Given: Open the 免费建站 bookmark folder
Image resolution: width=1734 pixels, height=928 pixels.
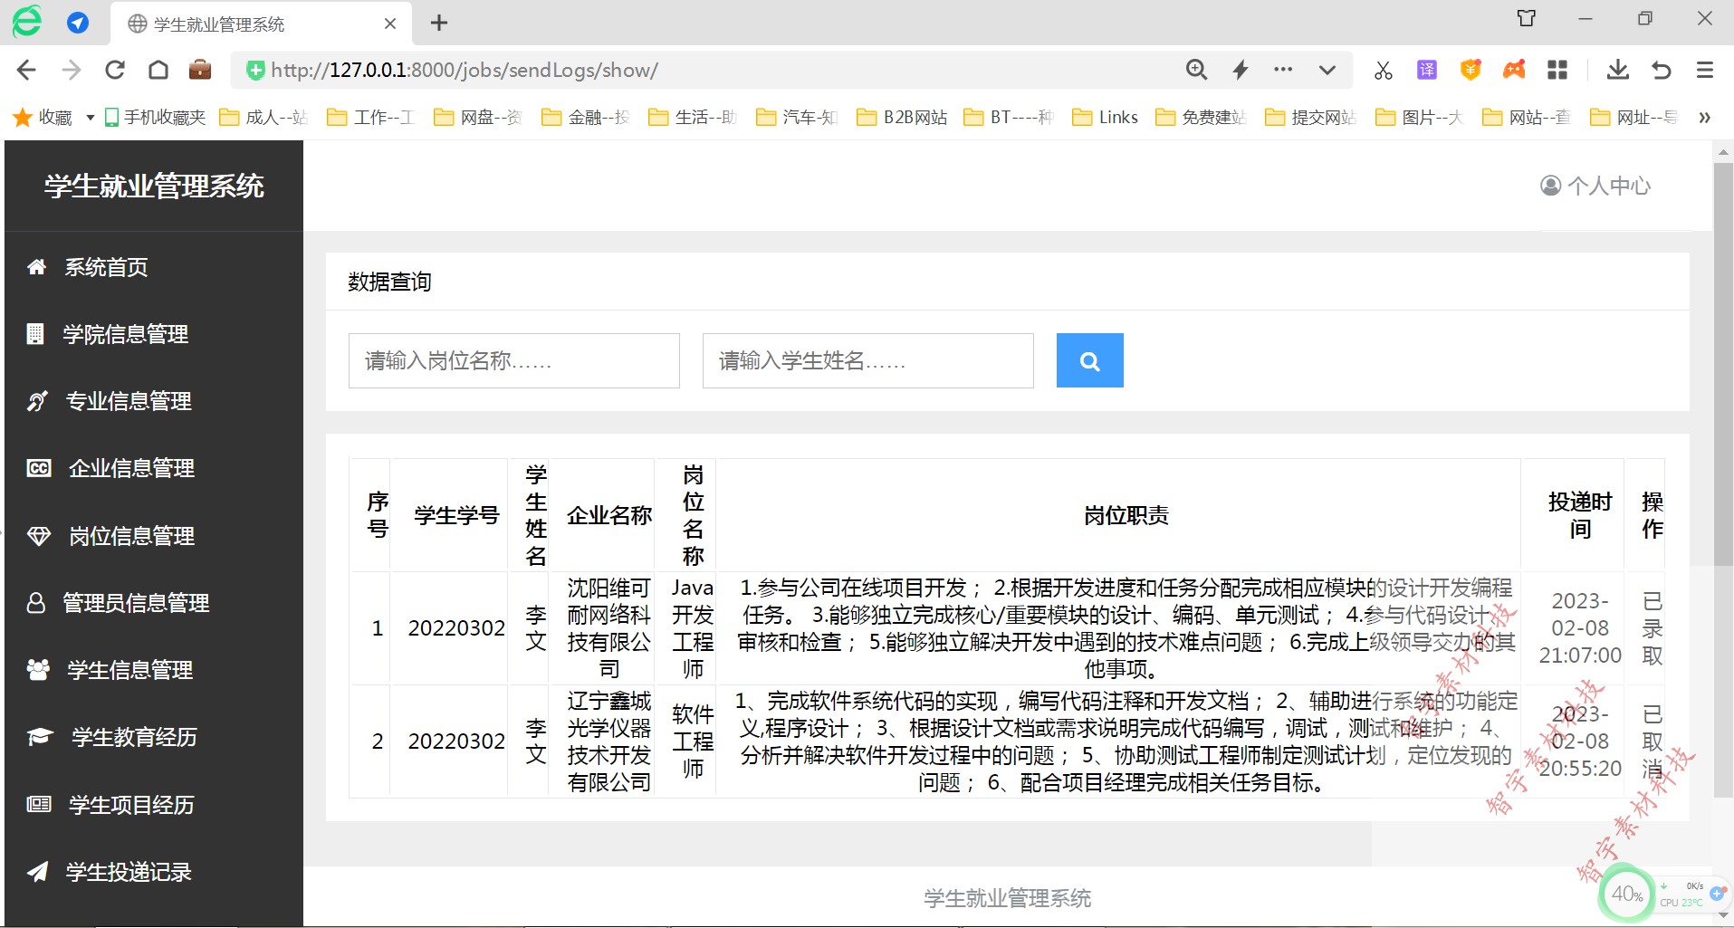Looking at the screenshot, I should click(1202, 117).
